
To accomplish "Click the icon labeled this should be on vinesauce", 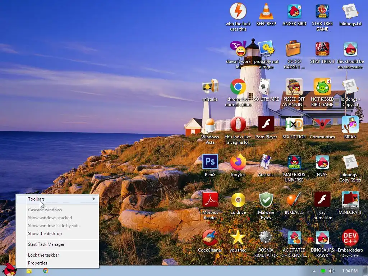I will click(x=350, y=49).
